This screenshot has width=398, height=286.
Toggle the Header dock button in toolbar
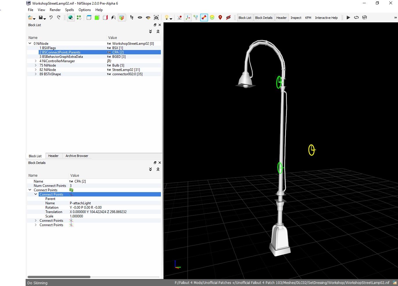click(x=281, y=18)
